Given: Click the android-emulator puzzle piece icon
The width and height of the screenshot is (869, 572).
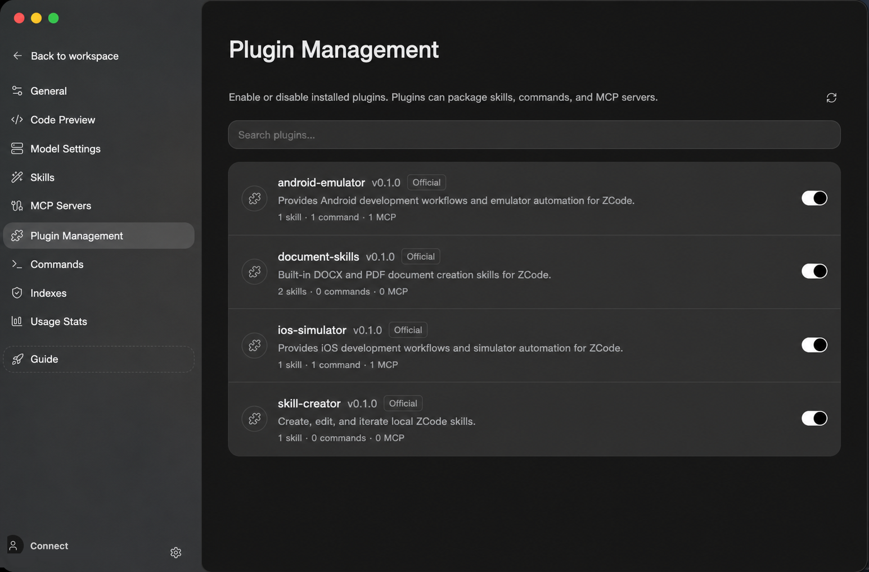Looking at the screenshot, I should point(254,198).
